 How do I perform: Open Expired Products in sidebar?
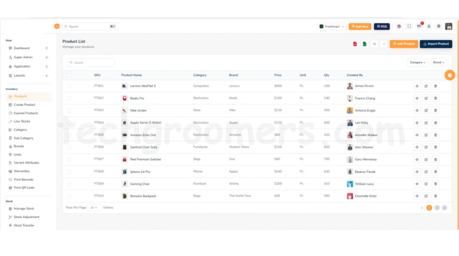click(26, 113)
